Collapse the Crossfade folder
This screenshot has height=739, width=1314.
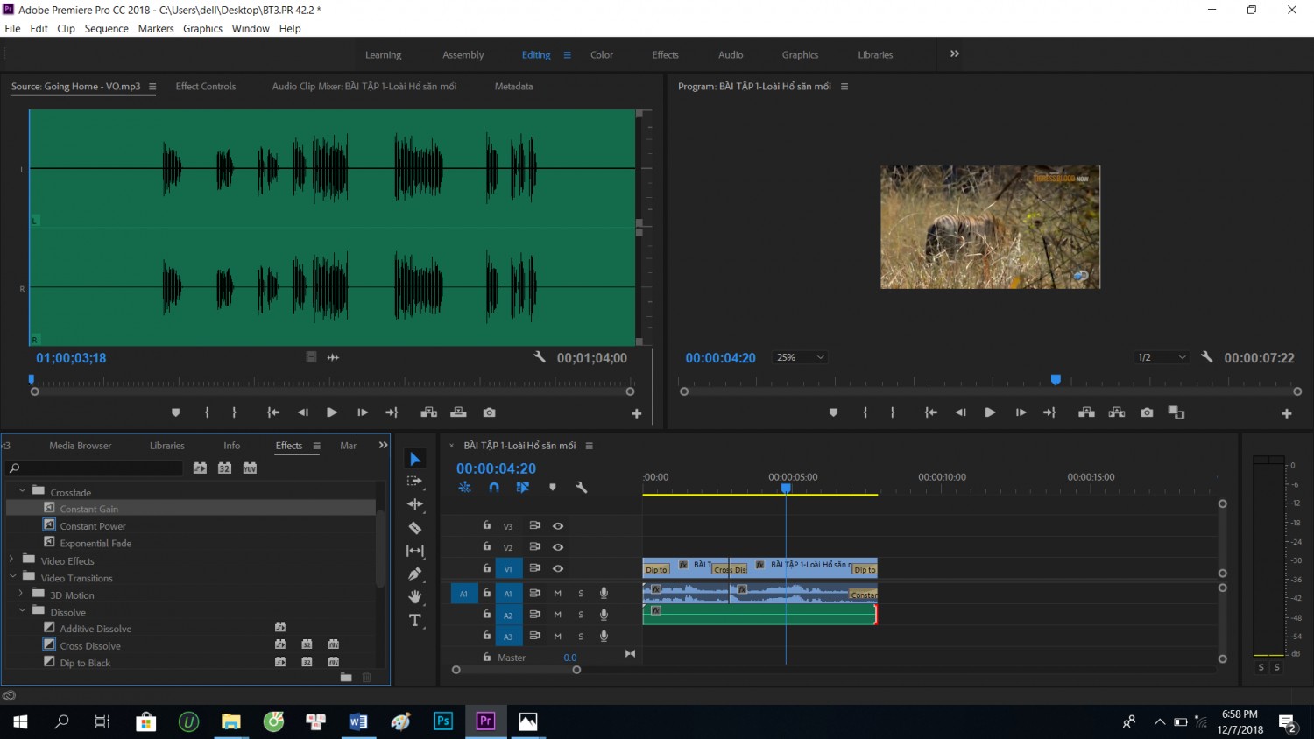coord(22,491)
